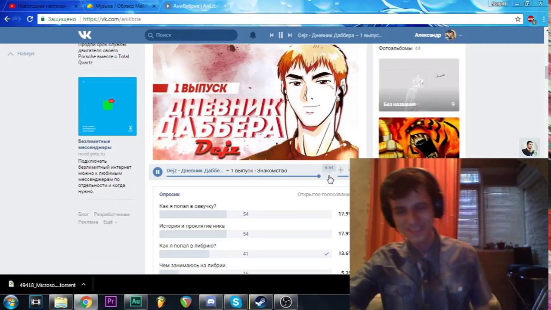Launch Adobe Audition from taskbar
The width and height of the screenshot is (551, 310).
click(x=136, y=302)
